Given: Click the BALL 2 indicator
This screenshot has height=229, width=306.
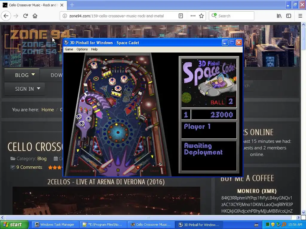Looking at the screenshot, I should [x=223, y=102].
